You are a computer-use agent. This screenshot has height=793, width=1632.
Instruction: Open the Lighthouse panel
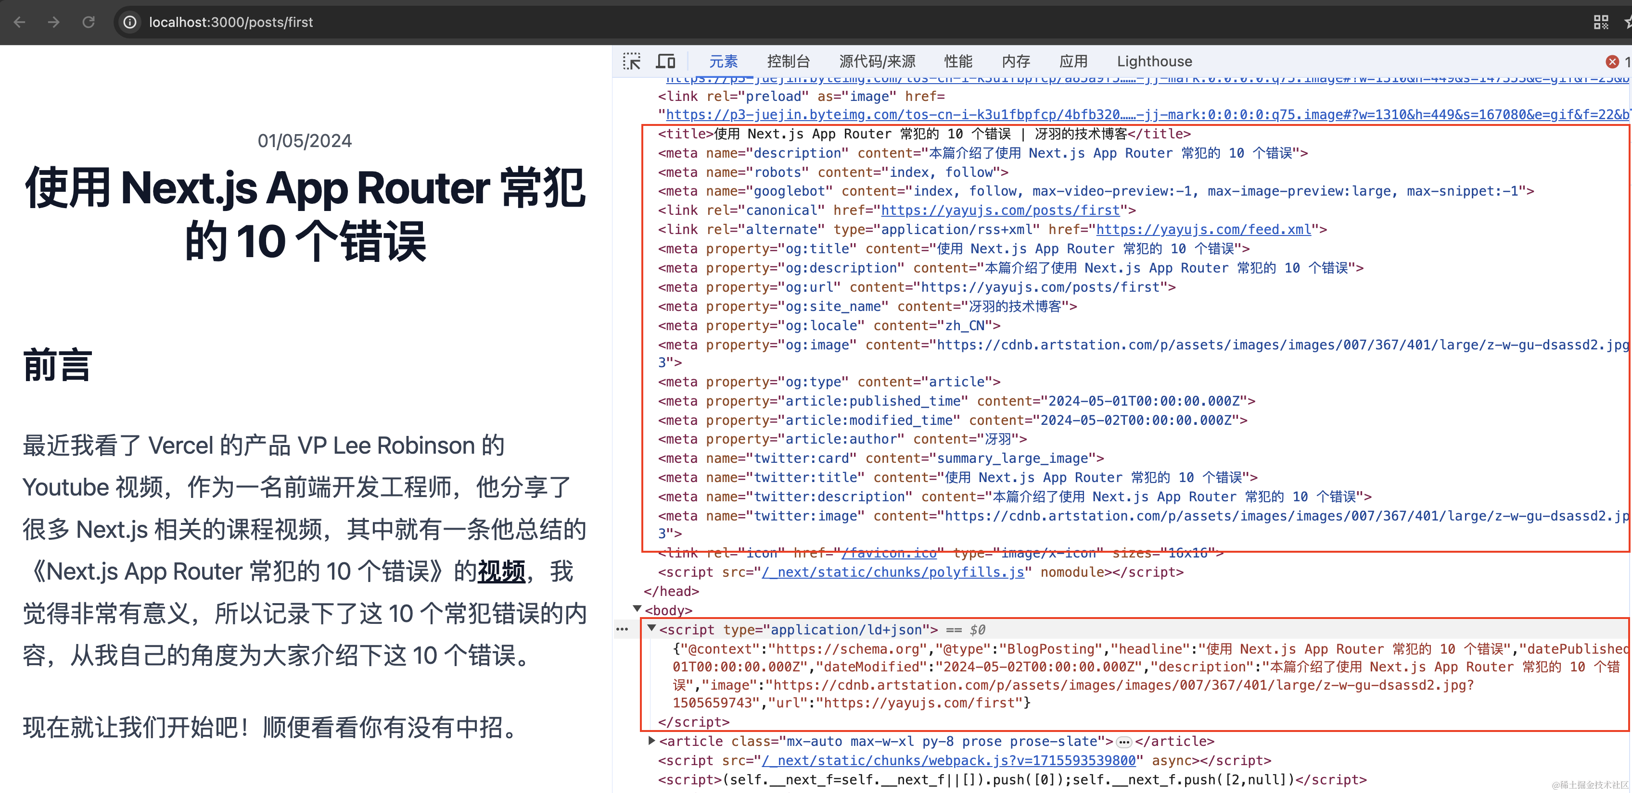(1154, 61)
